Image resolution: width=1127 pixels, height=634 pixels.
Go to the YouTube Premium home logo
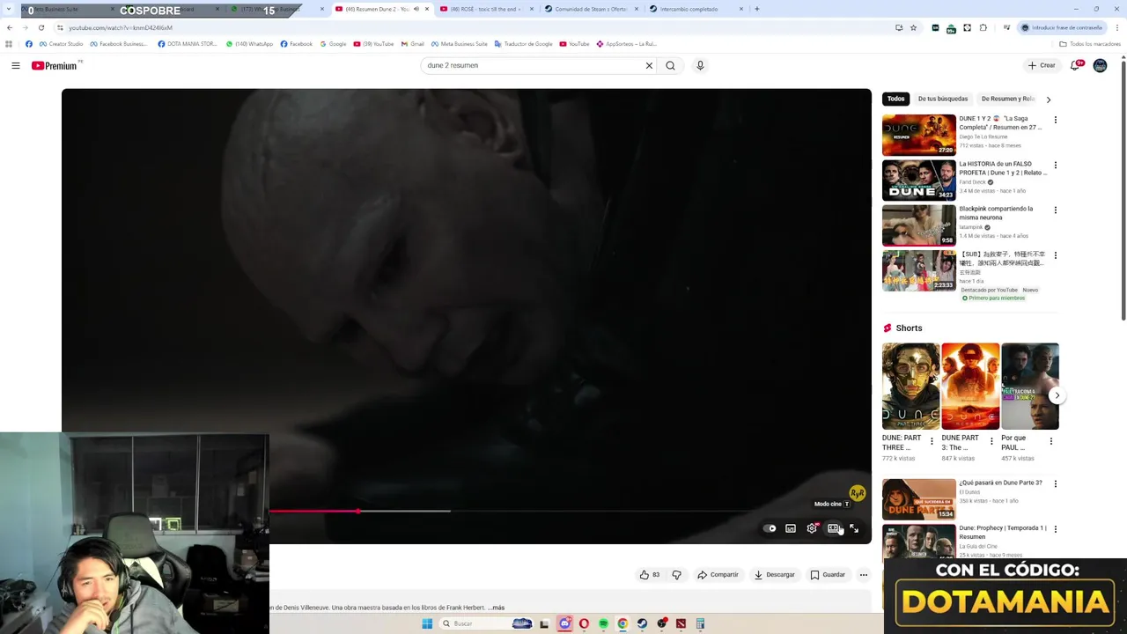[56, 65]
